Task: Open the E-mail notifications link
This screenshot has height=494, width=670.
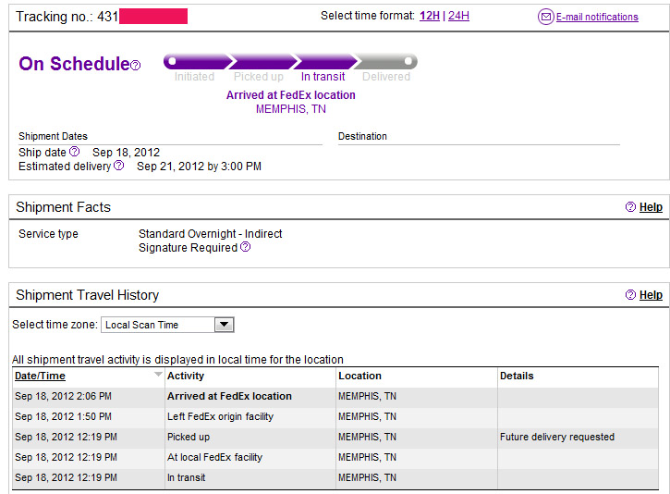Action: pyautogui.click(x=597, y=17)
